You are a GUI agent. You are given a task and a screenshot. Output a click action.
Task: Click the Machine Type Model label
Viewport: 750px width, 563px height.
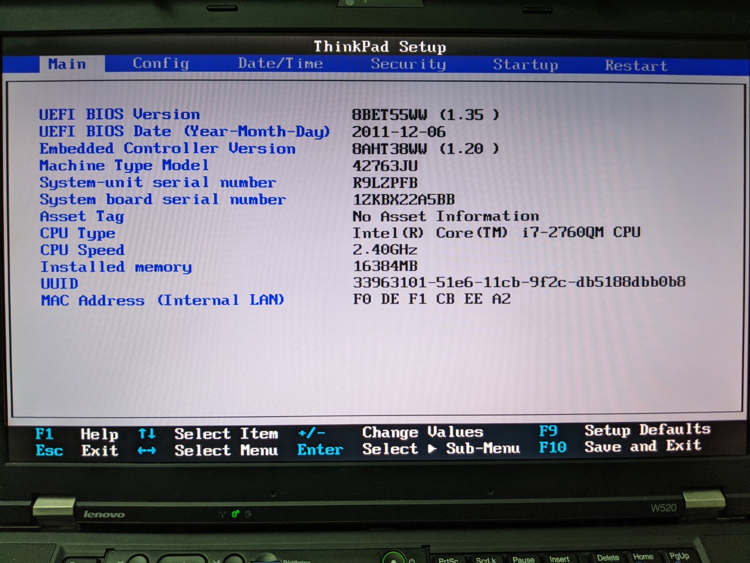click(124, 166)
